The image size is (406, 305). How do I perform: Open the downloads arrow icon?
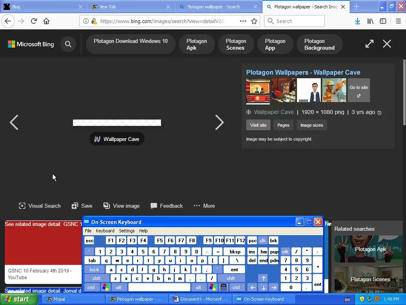coord(358,21)
